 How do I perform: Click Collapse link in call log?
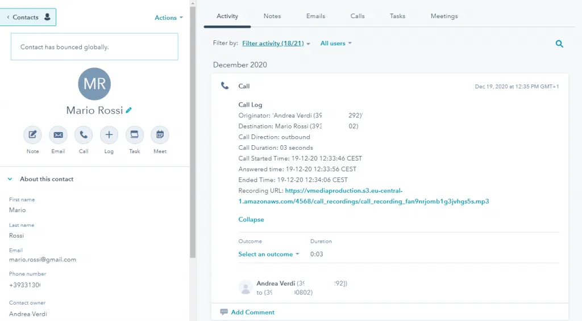pos(251,219)
